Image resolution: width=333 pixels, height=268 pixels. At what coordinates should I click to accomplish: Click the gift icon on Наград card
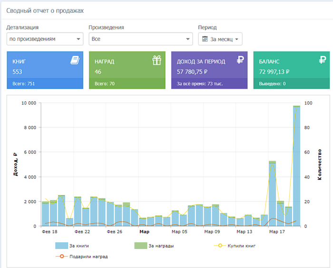pyautogui.click(x=157, y=60)
